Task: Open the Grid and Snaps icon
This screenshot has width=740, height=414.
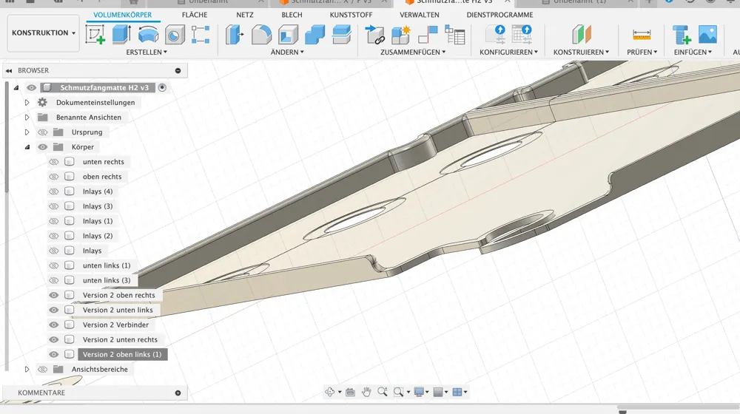Action: (438, 392)
